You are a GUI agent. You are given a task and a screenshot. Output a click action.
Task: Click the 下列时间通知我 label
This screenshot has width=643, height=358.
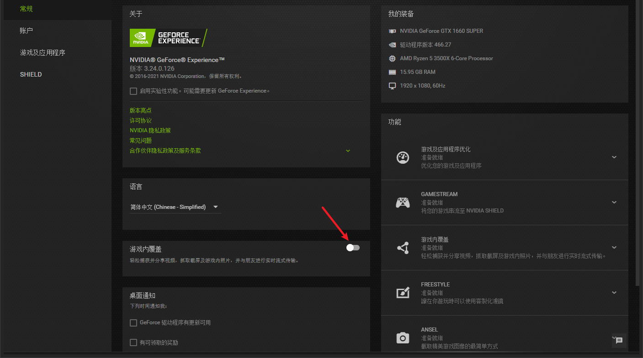(149, 306)
